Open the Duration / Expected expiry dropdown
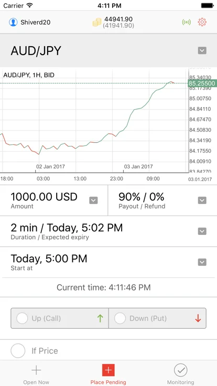217x386 pixels. tap(202, 231)
